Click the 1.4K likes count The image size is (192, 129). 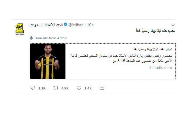coord(88,88)
